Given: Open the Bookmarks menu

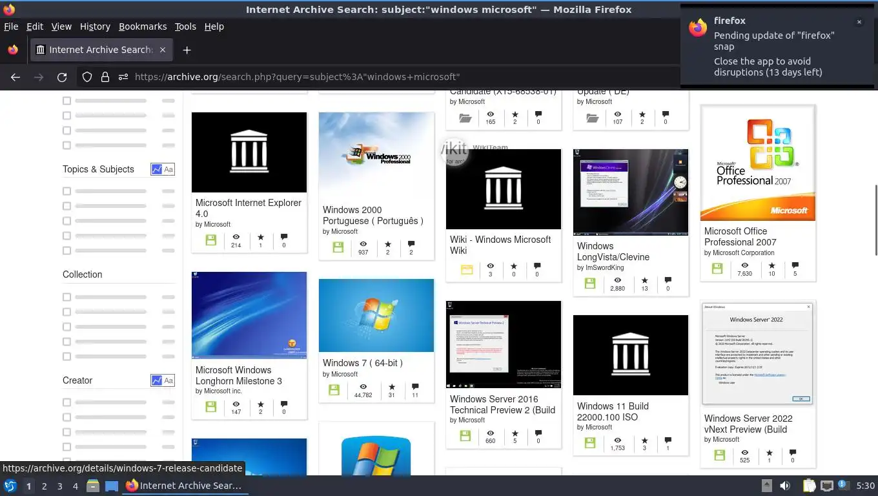Looking at the screenshot, I should pos(143,26).
